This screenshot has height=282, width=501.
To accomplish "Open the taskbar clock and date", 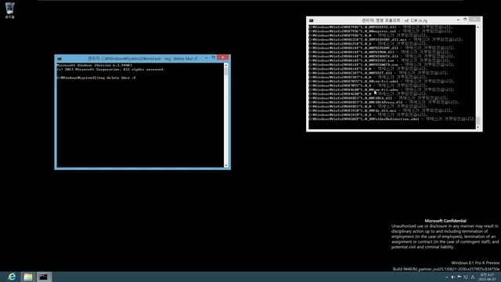I will point(487,277).
